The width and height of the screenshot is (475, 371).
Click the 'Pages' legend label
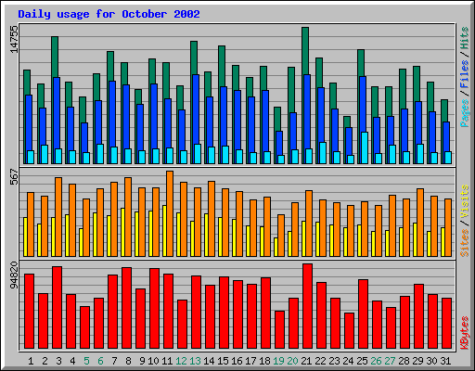tap(464, 113)
